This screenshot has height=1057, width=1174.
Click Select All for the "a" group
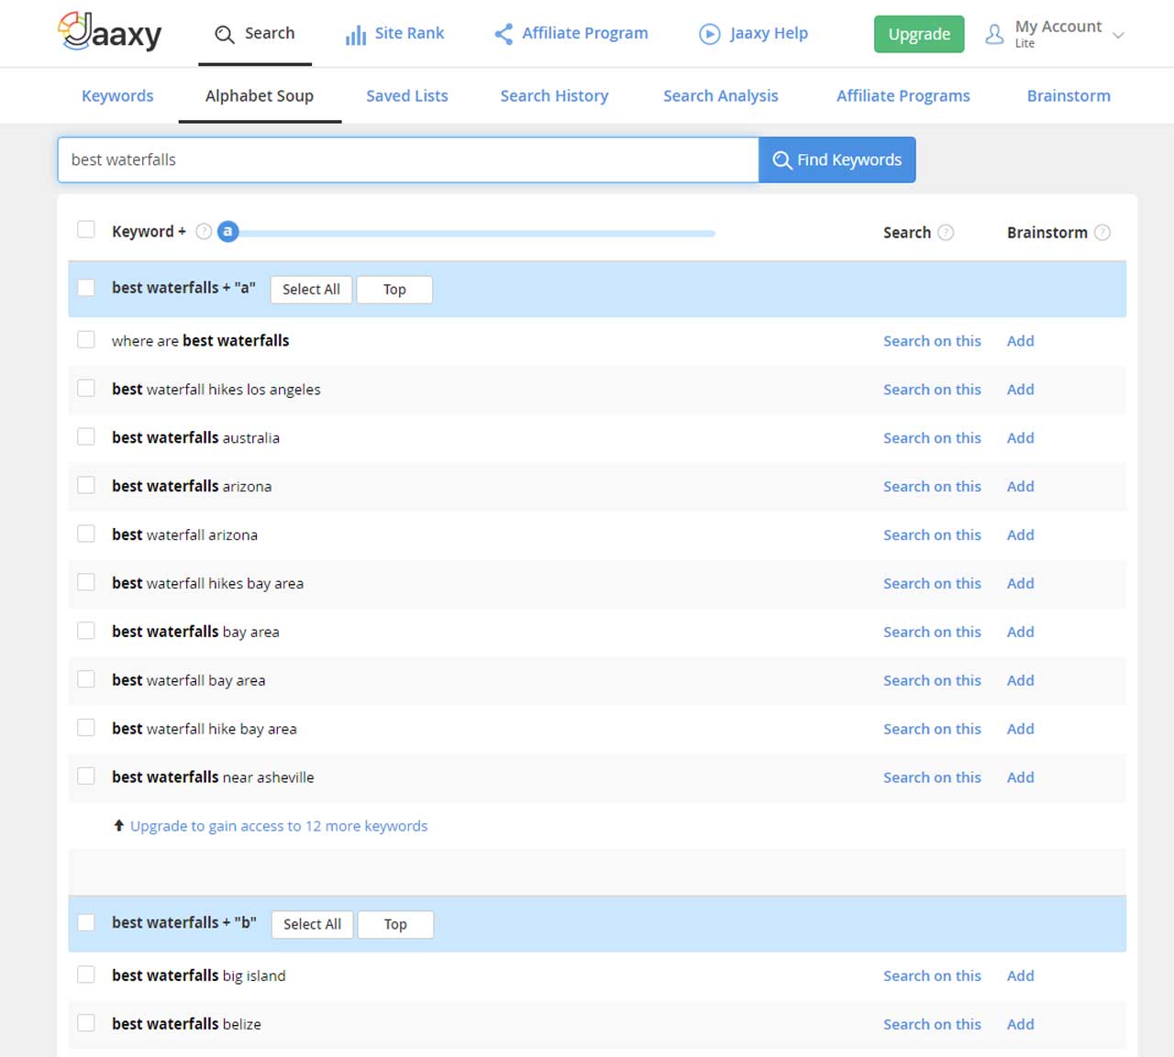tap(311, 290)
